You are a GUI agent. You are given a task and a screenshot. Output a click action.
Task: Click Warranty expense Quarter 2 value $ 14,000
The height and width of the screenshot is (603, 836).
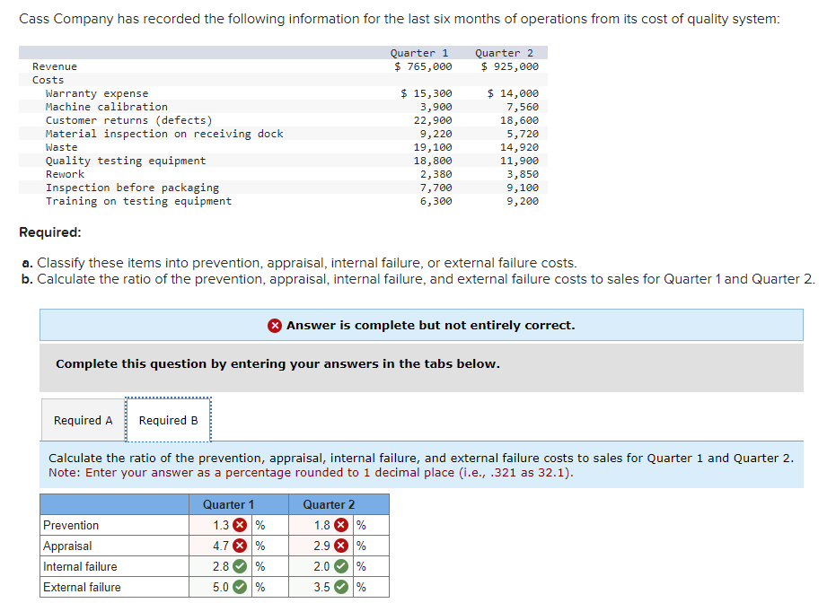click(513, 93)
